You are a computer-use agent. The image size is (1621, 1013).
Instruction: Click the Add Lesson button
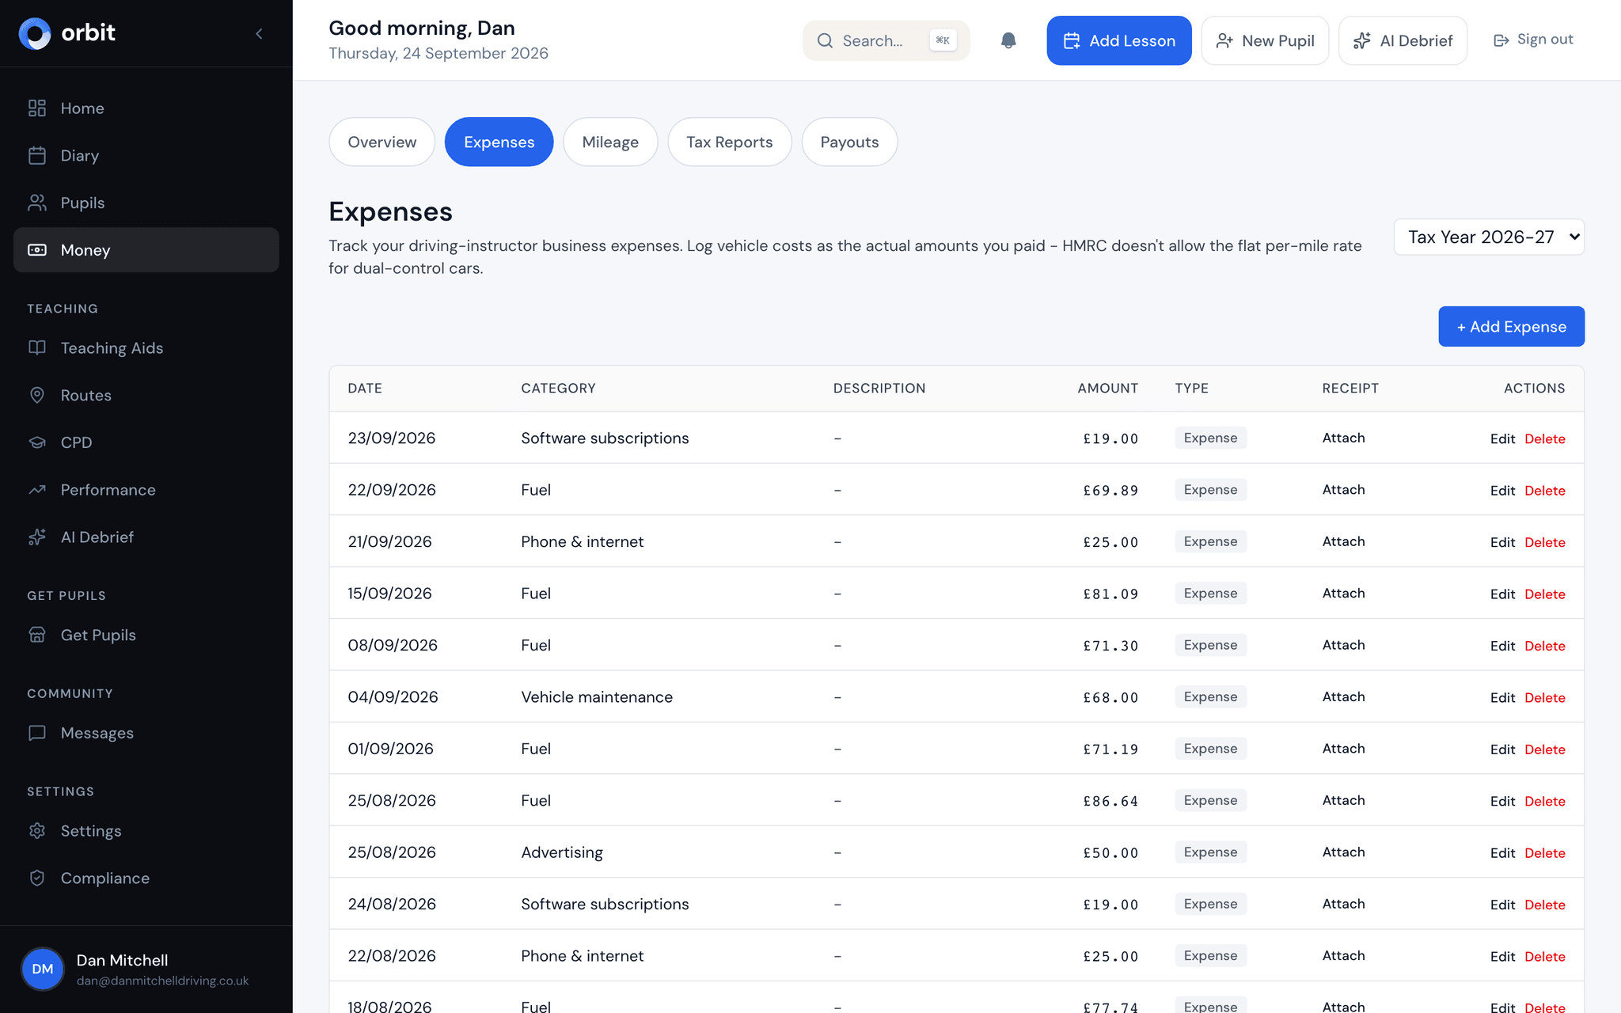click(1119, 40)
